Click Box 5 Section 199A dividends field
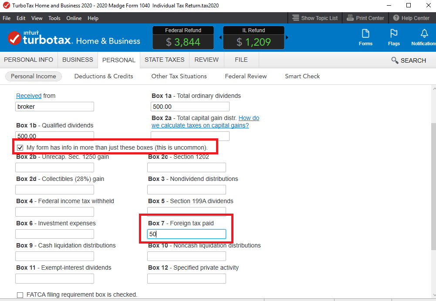The width and height of the screenshot is (436, 301). click(186, 211)
